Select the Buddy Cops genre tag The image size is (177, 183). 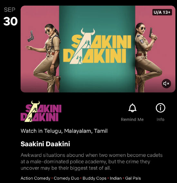pos(94,178)
